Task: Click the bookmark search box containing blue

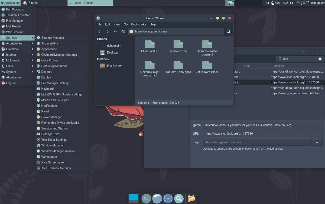Action: 300,59
